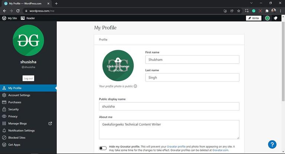Open the tab search dropdown arrow
The height and width of the screenshot is (154, 285).
pyautogui.click(x=251, y=3)
